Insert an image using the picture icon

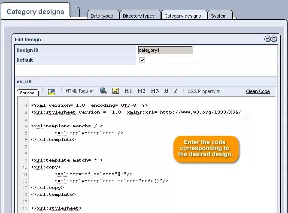click(x=115, y=91)
